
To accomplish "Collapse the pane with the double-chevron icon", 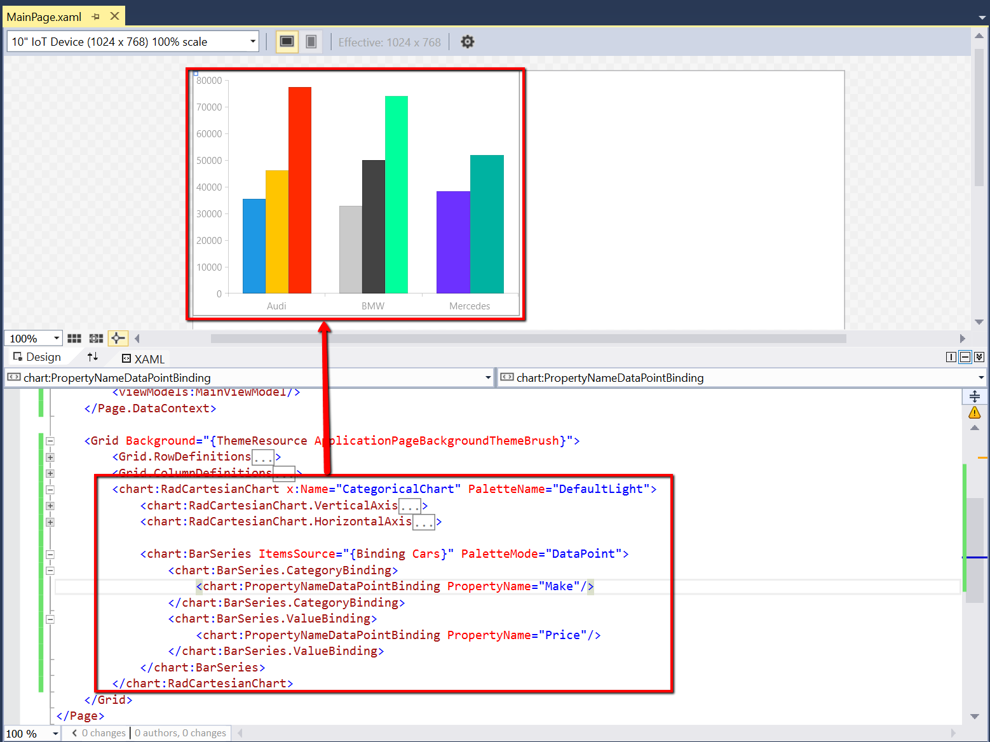I will [x=979, y=357].
